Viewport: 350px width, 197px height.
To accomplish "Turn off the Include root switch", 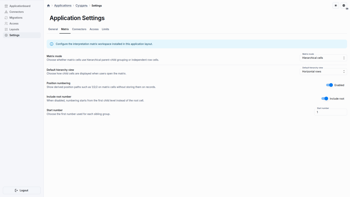I will coord(325,98).
